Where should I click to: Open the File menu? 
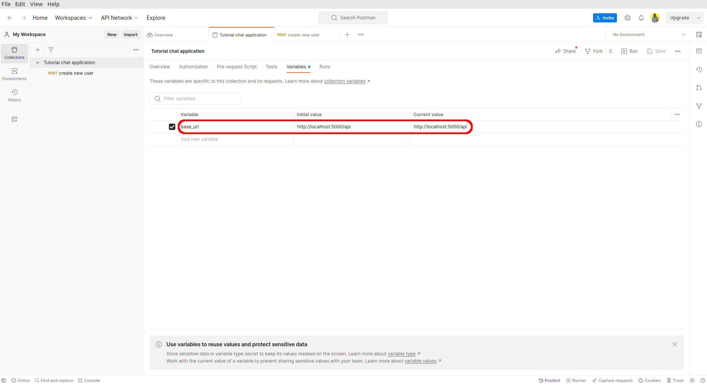[6, 4]
